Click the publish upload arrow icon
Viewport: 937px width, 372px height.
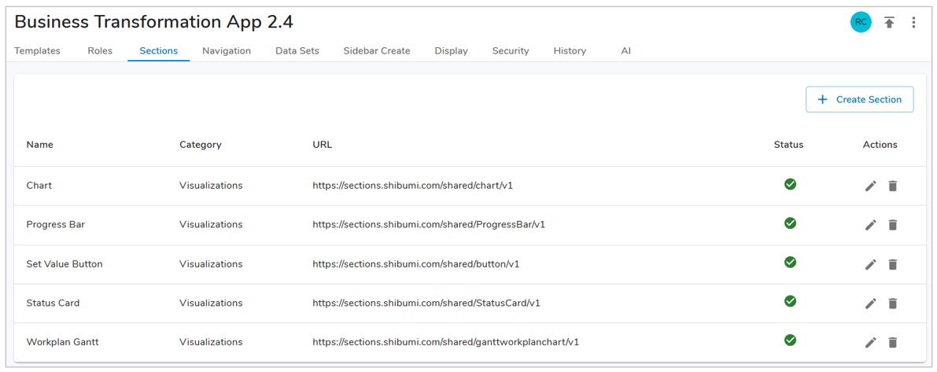pos(889,23)
